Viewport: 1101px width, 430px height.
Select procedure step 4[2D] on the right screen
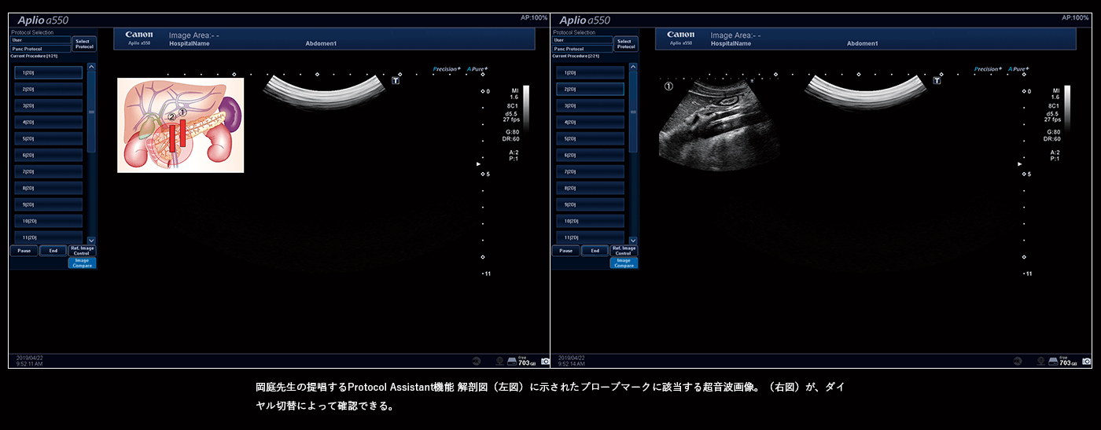tap(590, 122)
